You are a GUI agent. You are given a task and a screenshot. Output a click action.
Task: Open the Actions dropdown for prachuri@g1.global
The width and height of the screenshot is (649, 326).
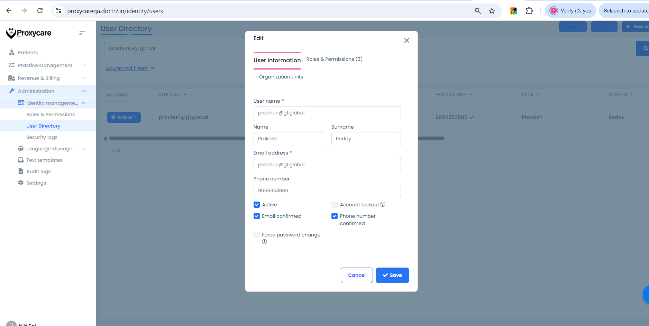124,117
